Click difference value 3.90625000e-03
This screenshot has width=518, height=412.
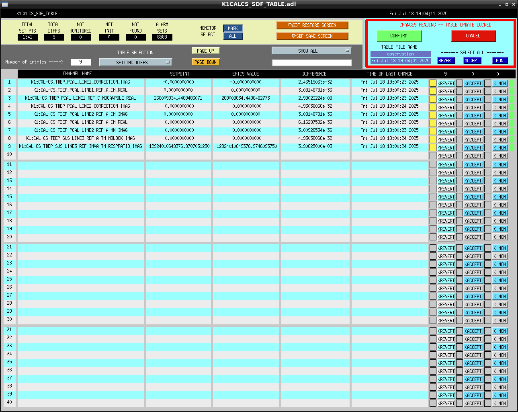point(315,146)
